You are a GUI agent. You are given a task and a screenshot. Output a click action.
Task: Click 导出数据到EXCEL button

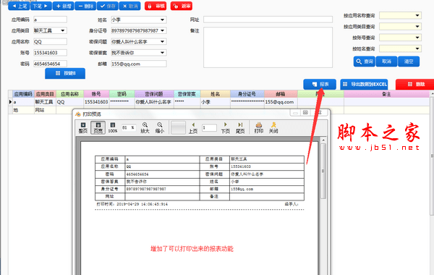click(364, 84)
